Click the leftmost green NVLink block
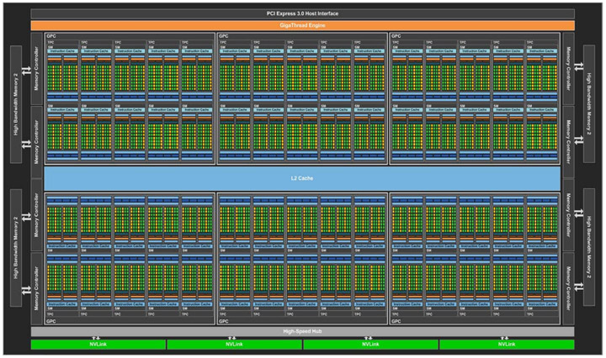606x358 pixels. tap(98, 345)
